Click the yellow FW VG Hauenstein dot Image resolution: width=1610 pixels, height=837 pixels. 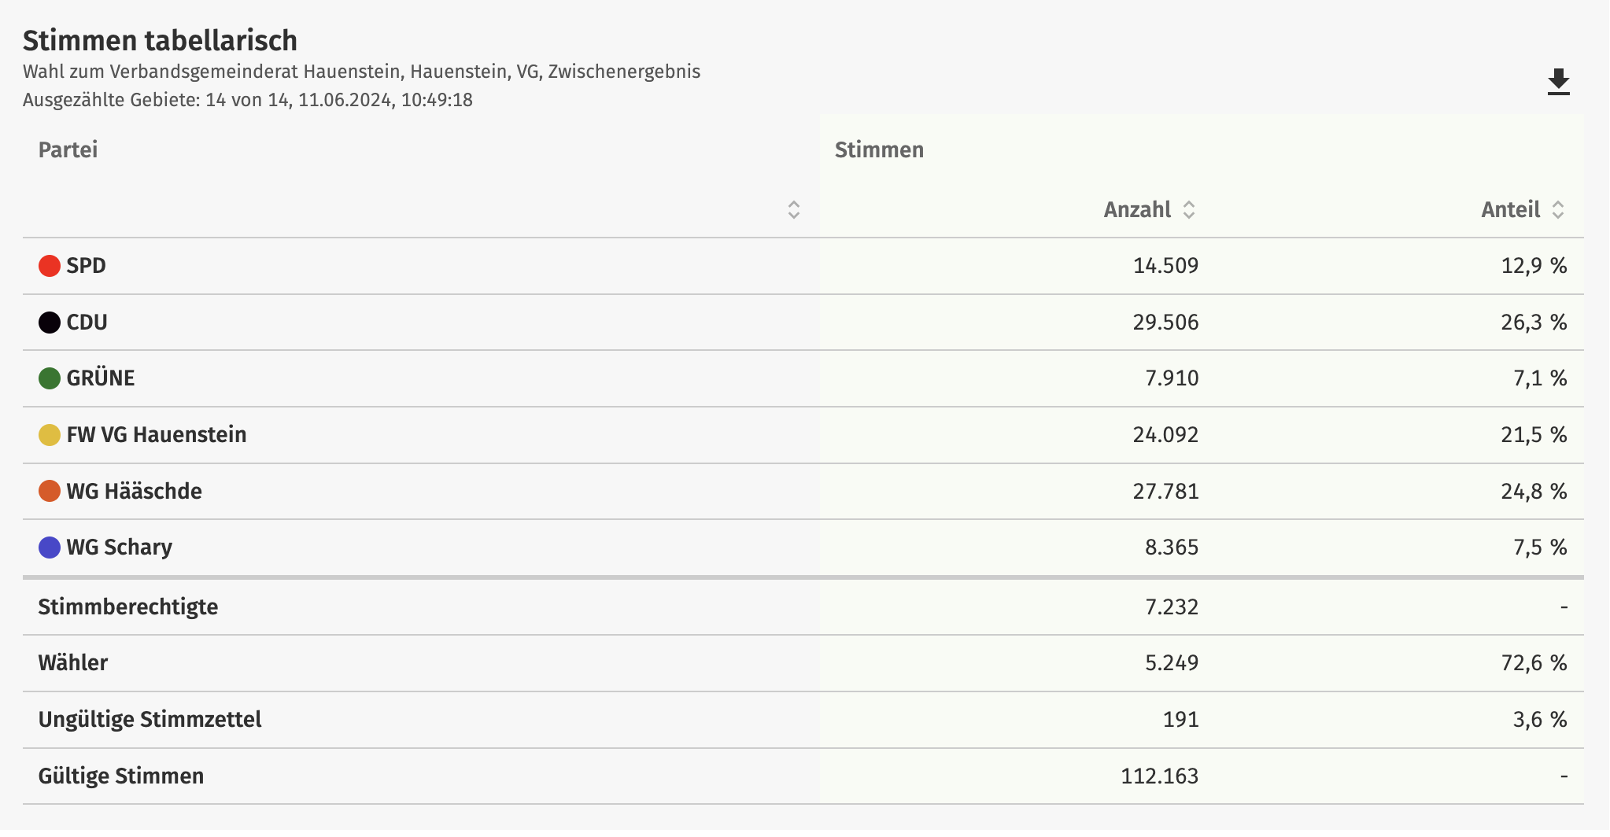pyautogui.click(x=50, y=435)
